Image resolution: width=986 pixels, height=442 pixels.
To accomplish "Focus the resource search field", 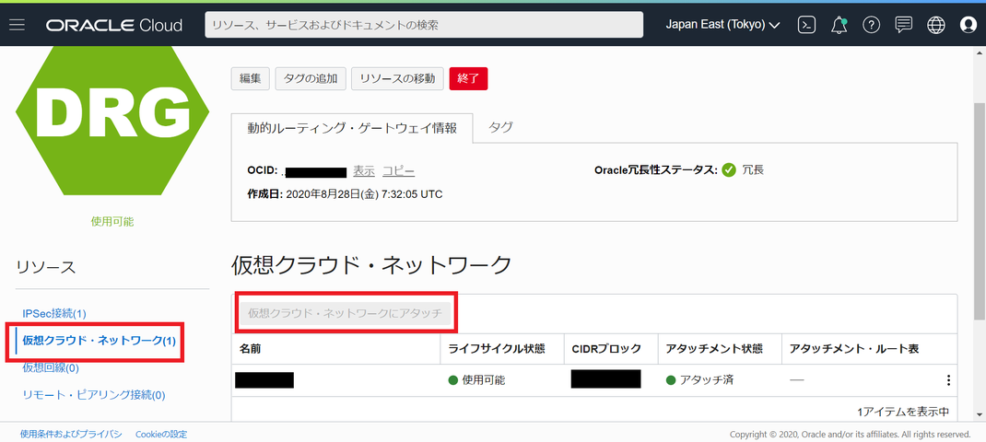I will (x=424, y=25).
